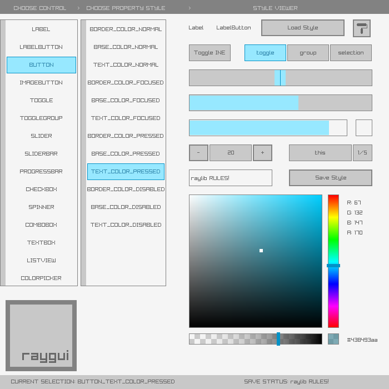Click the 1/5 combo box selector

pos(362,153)
